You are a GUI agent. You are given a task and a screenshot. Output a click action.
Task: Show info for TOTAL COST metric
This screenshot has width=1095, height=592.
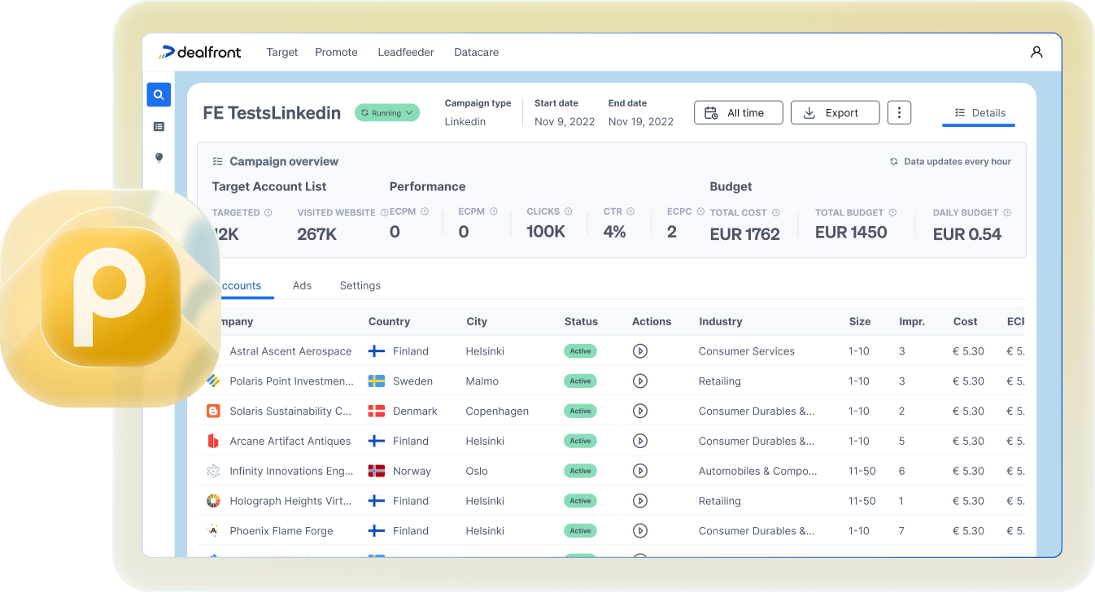coord(775,212)
